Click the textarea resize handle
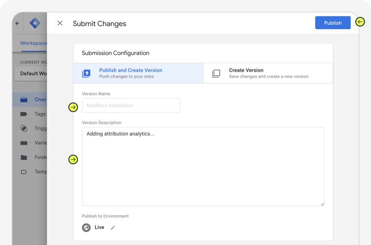This screenshot has height=245, width=371. tap(322, 204)
